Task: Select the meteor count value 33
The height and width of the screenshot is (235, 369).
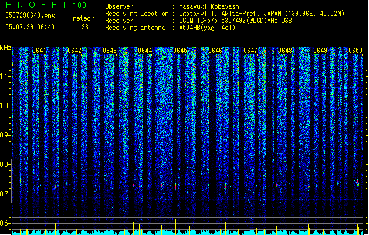Action: (85, 27)
